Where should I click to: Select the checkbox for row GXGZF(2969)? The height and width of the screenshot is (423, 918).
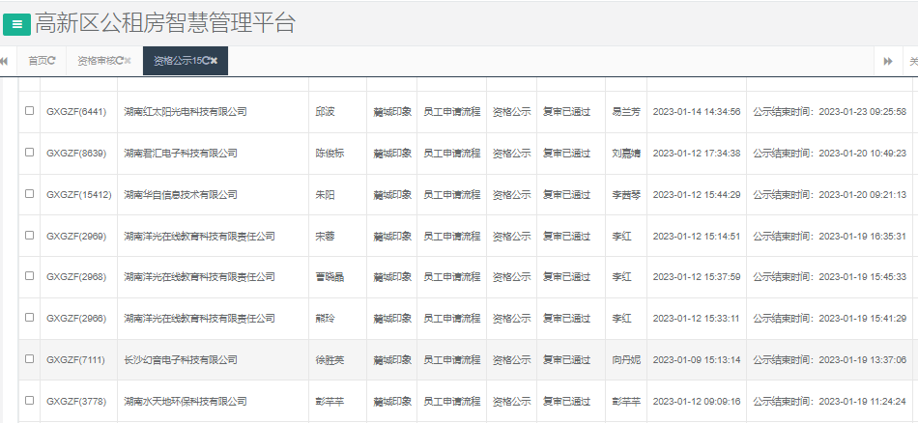pyautogui.click(x=29, y=236)
